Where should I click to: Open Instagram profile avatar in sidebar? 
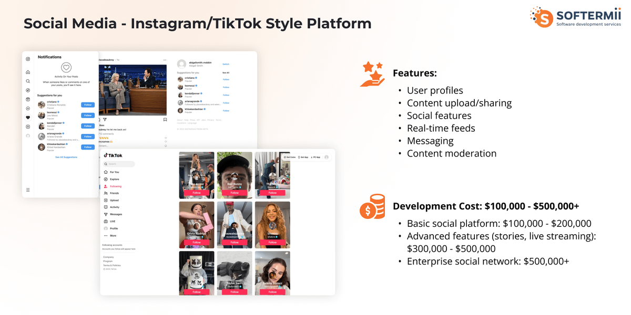pyautogui.click(x=28, y=135)
